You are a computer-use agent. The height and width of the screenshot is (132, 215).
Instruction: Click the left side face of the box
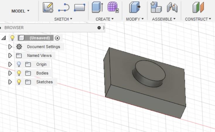[107, 73]
